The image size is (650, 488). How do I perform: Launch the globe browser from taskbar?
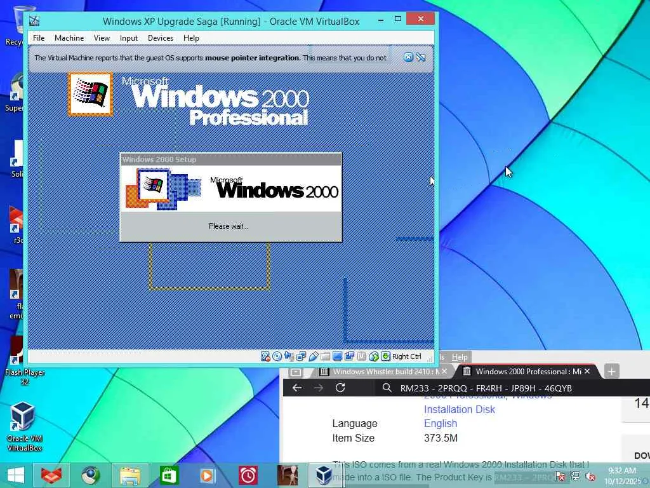click(90, 475)
